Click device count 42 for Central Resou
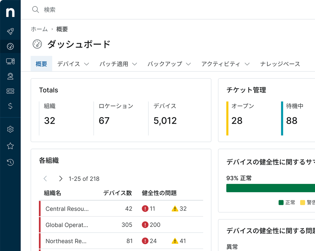This screenshot has width=315, height=251. 129,208
